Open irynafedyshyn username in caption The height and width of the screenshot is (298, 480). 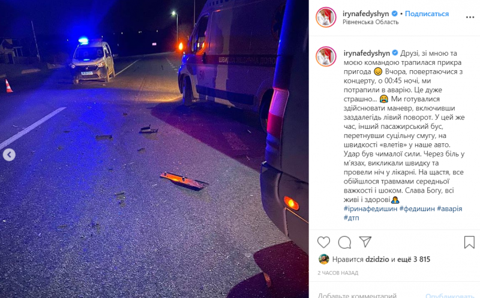[367, 53]
